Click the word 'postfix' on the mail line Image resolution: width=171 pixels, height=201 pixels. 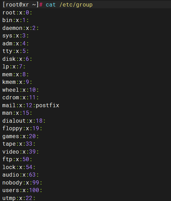[47, 105]
